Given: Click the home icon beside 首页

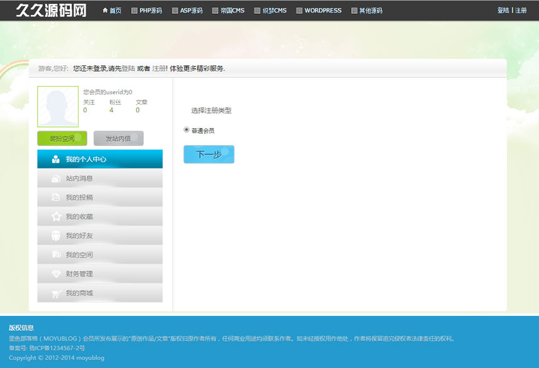Looking at the screenshot, I should coord(105,11).
